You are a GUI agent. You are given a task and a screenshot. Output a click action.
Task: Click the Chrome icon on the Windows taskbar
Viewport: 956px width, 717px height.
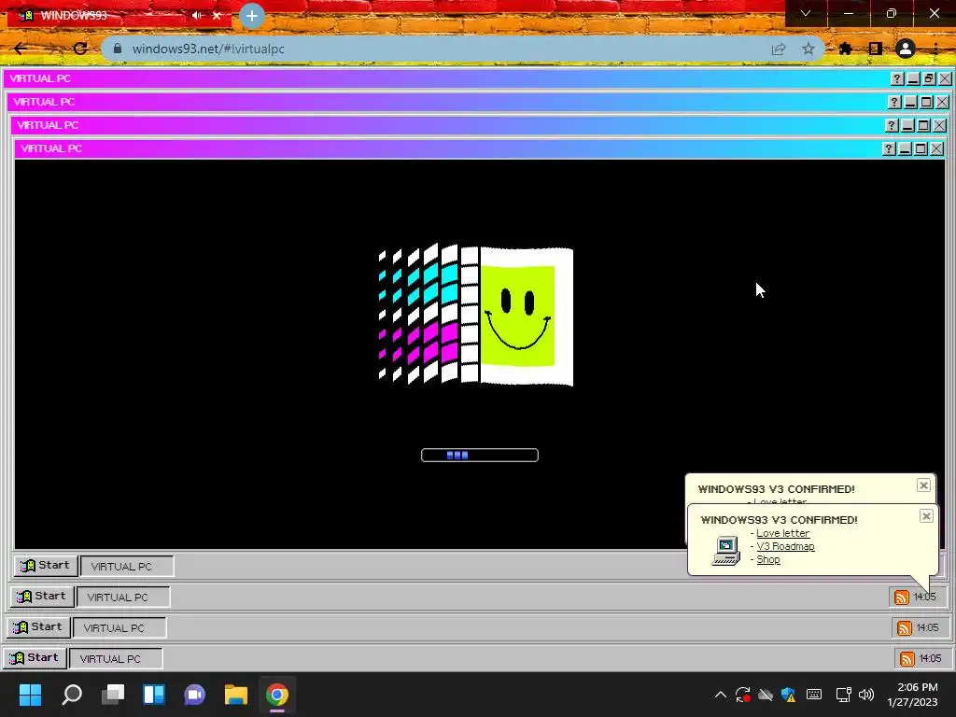pyautogui.click(x=276, y=695)
